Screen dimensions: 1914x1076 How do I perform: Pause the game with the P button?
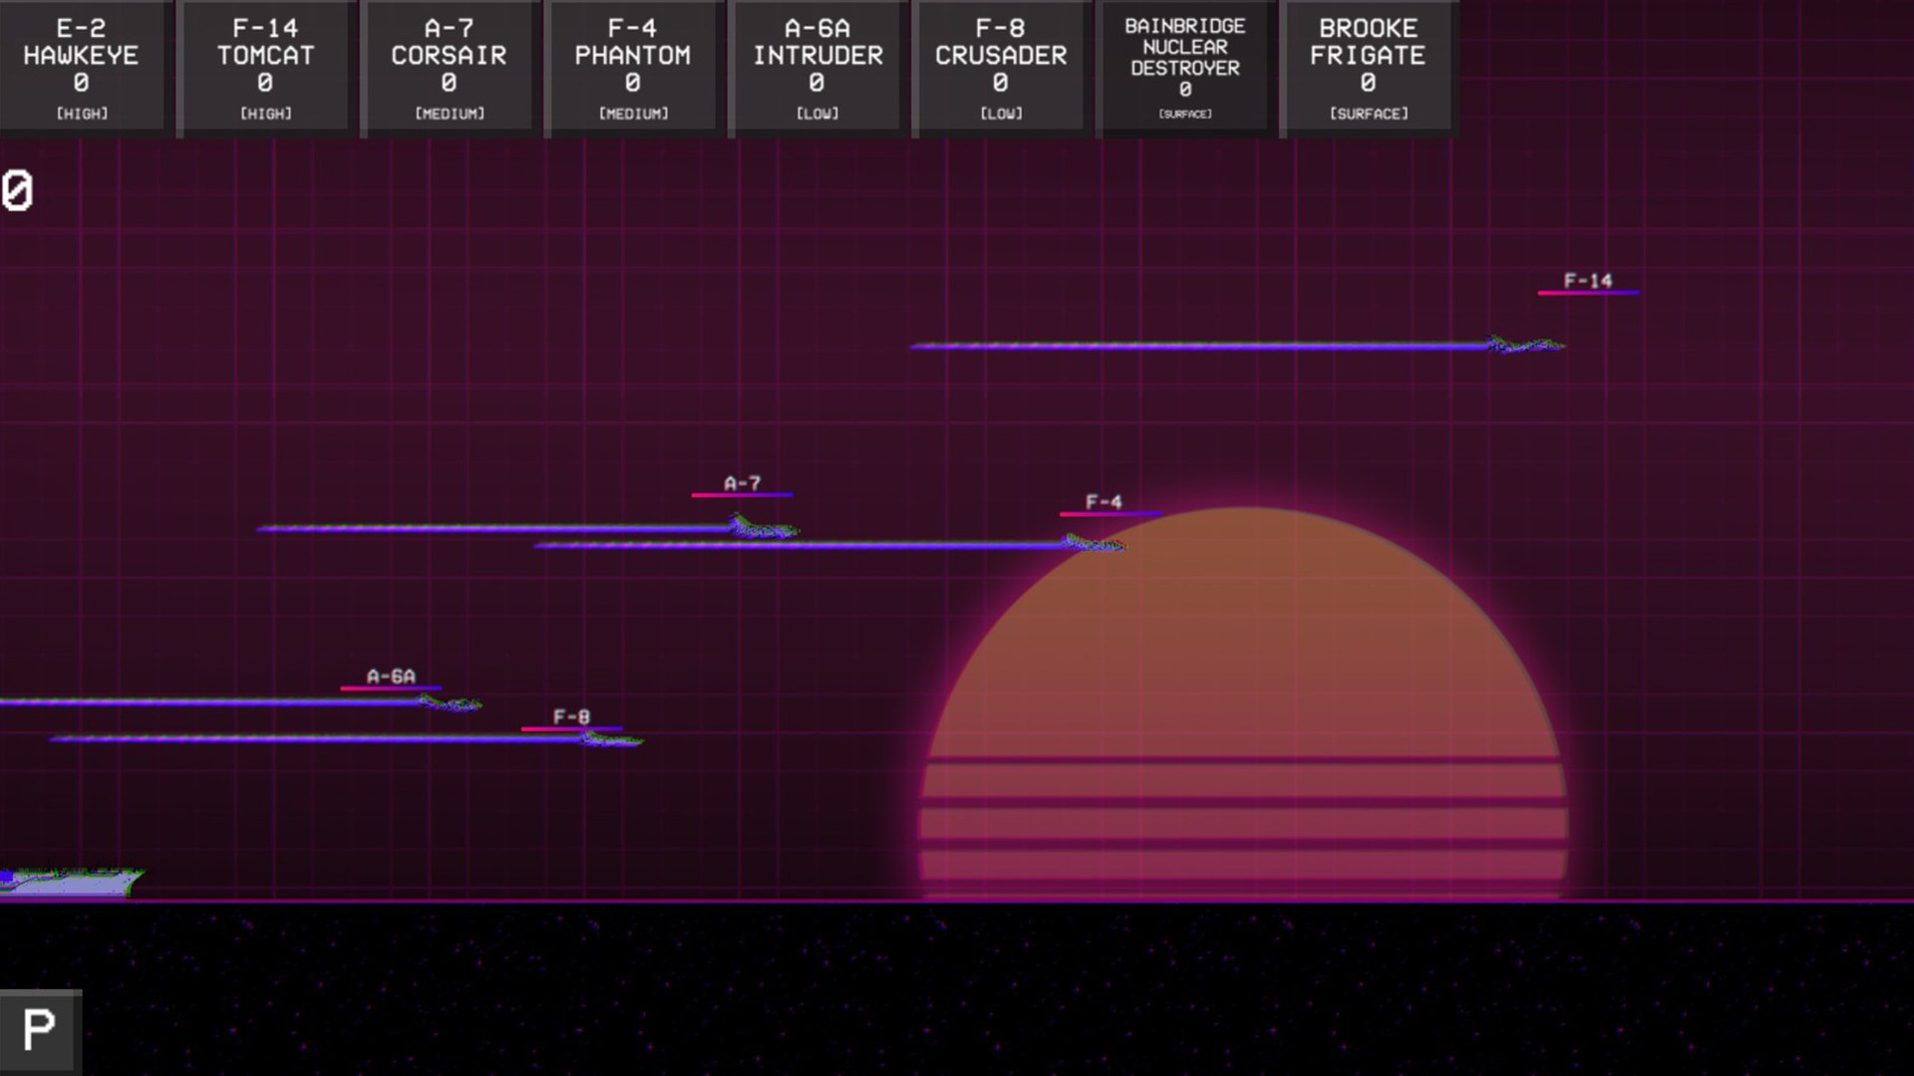[40, 1030]
